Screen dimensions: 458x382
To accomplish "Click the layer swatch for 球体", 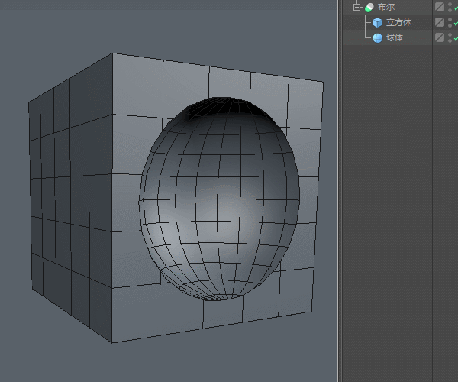I will (440, 37).
